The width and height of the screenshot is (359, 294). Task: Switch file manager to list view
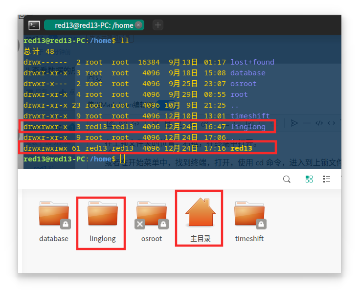[x=327, y=179]
